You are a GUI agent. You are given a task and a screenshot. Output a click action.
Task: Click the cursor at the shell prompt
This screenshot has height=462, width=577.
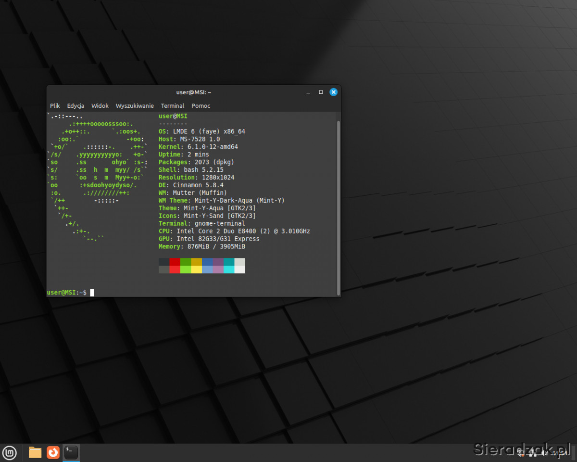(92, 293)
